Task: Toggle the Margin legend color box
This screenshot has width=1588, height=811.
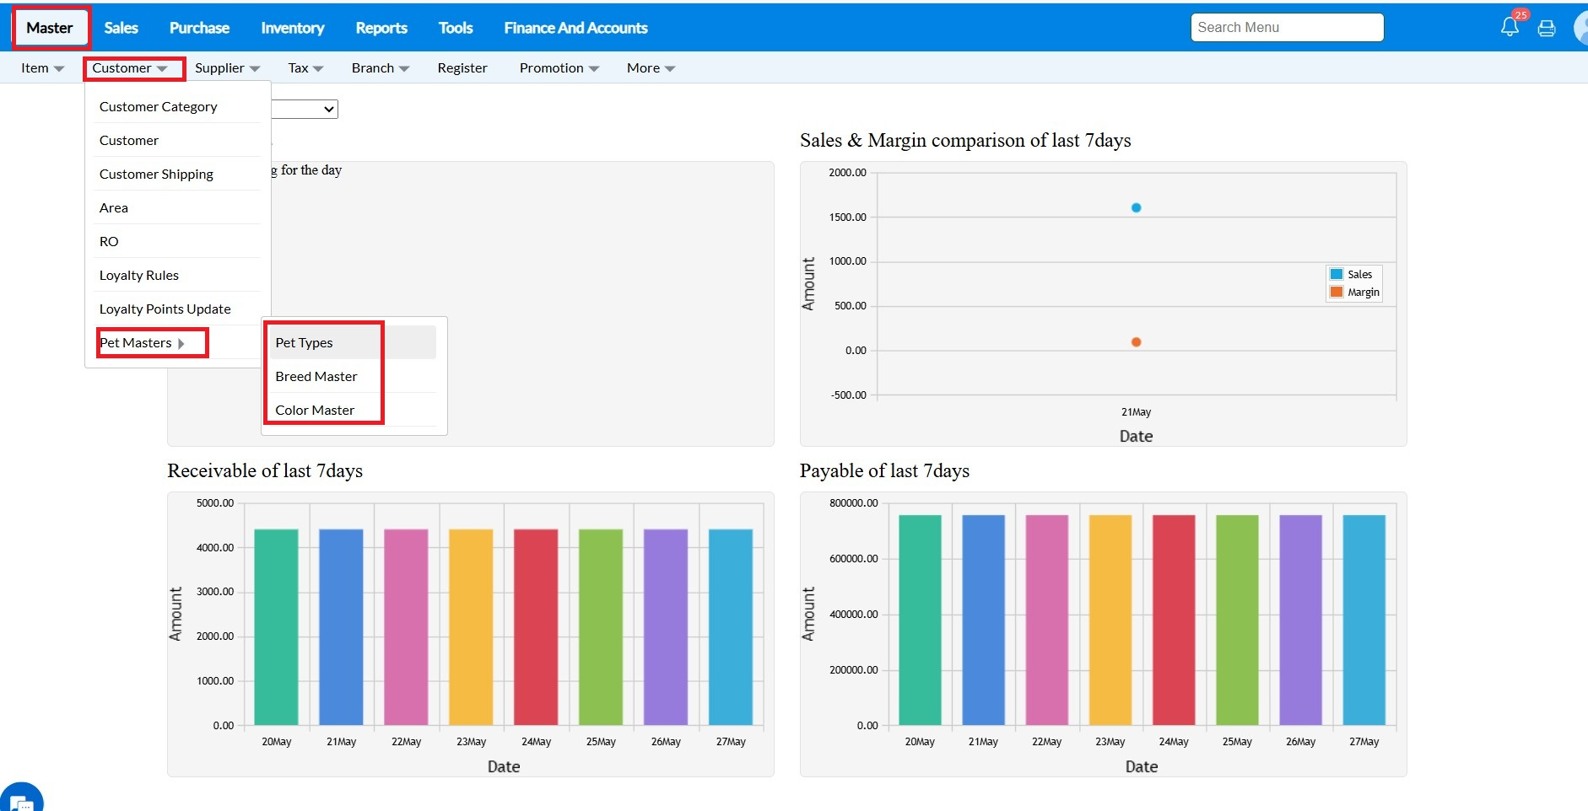Action: pyautogui.click(x=1337, y=293)
